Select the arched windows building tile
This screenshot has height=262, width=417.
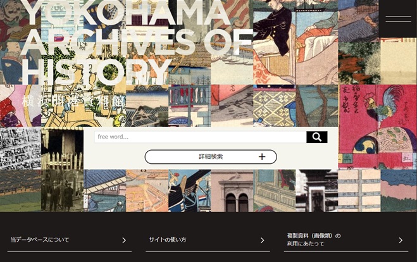(x=232, y=190)
